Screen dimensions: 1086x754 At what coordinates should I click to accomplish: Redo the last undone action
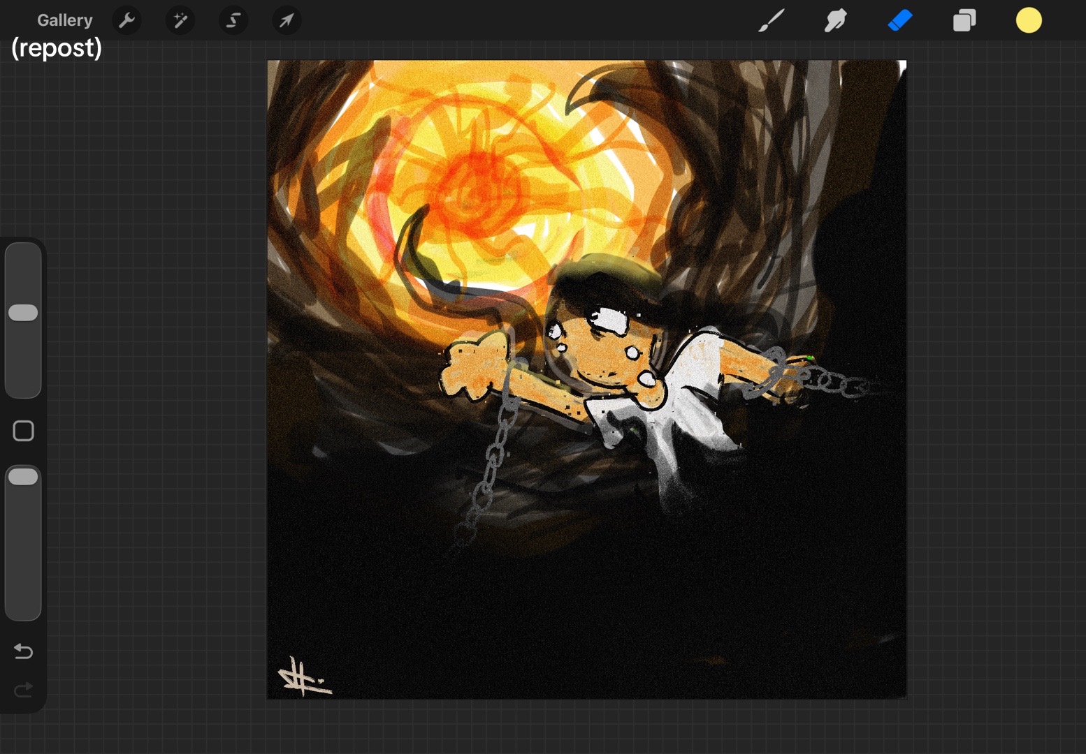click(x=23, y=690)
